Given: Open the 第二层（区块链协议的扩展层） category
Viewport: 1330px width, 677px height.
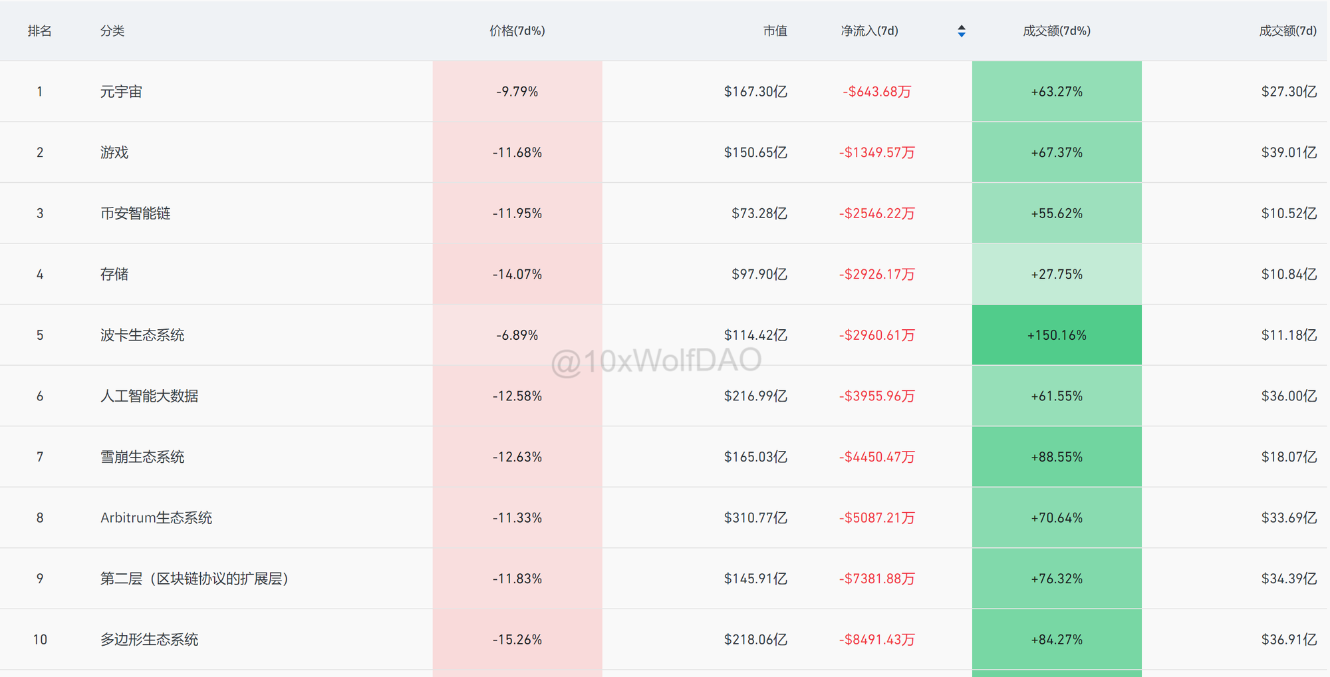Looking at the screenshot, I should 194,579.
